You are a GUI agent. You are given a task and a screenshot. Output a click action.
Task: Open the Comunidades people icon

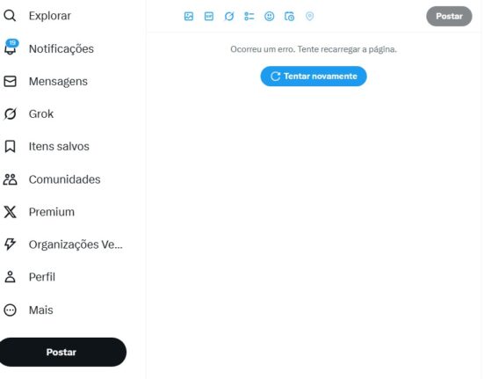click(10, 179)
